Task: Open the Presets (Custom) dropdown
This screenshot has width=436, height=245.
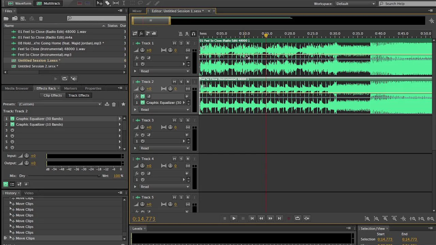Action: coord(60,104)
